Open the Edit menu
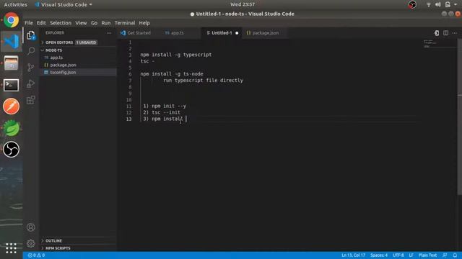 (x=41, y=23)
